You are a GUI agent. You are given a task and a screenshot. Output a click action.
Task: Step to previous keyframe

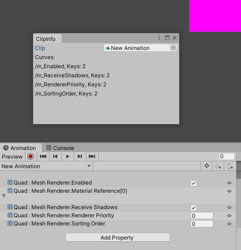pyautogui.click(x=55, y=156)
